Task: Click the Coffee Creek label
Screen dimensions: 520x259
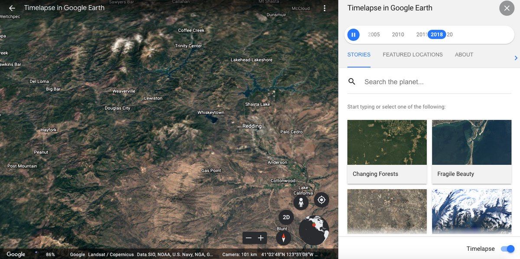Action: pyautogui.click(x=191, y=30)
